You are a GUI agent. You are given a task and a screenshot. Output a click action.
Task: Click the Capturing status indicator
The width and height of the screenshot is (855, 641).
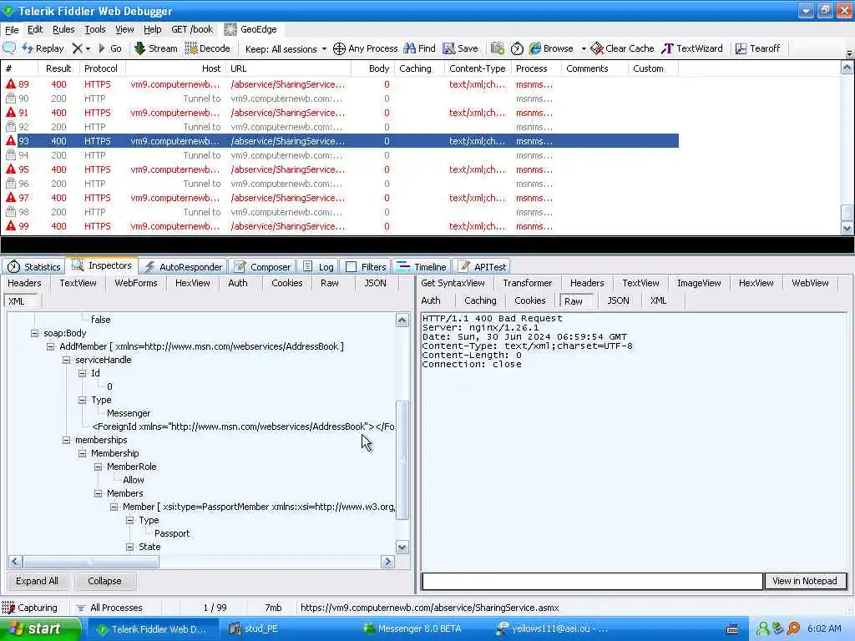tap(30, 608)
